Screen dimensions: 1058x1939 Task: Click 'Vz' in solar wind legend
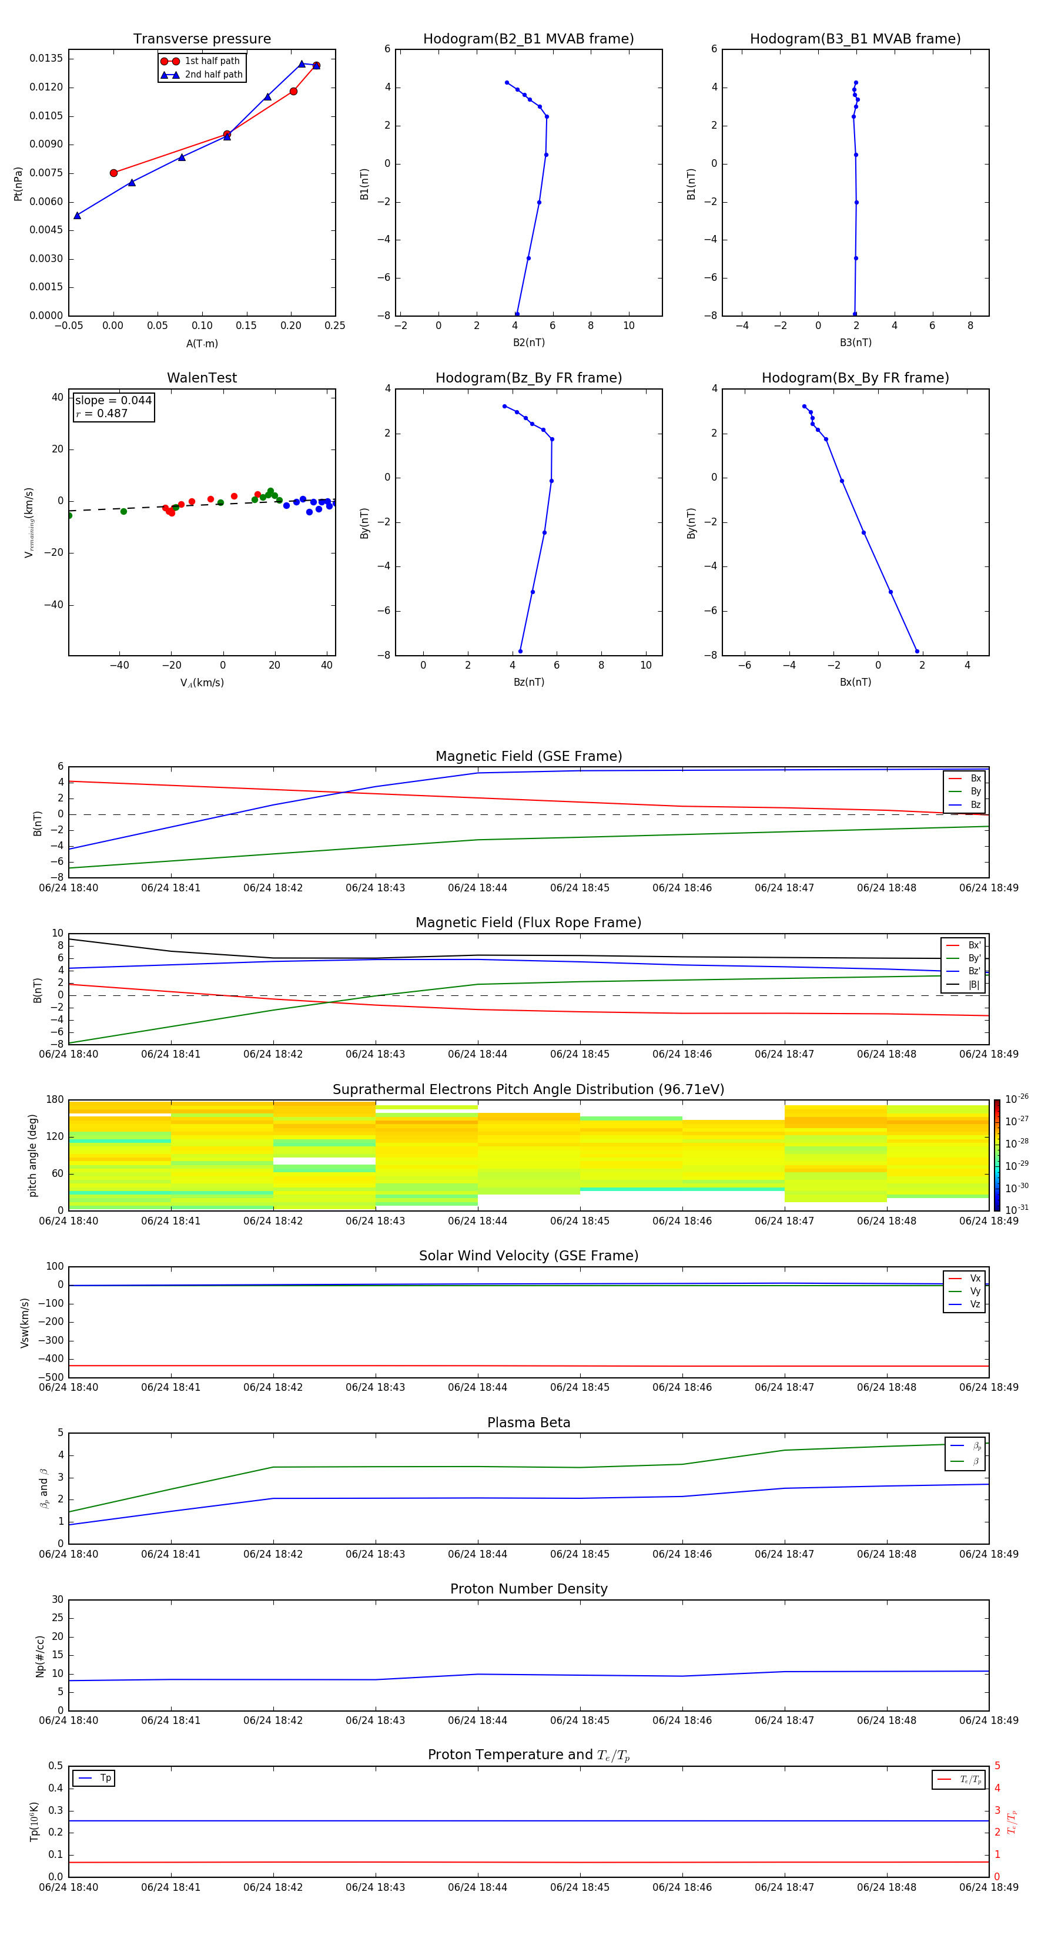tap(965, 1304)
